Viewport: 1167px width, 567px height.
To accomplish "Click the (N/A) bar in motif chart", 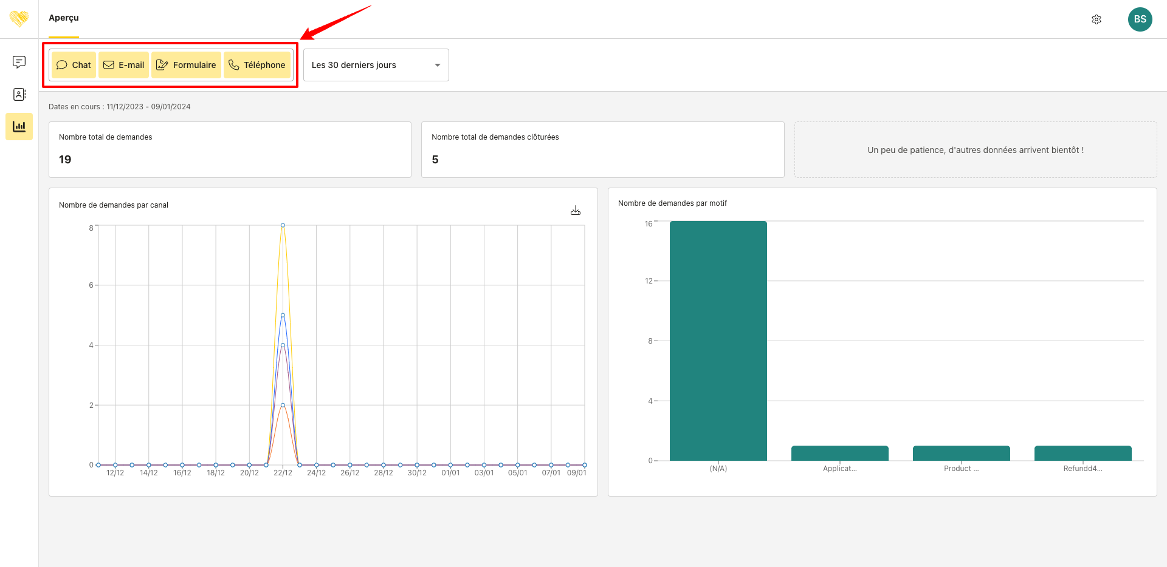I will click(718, 341).
